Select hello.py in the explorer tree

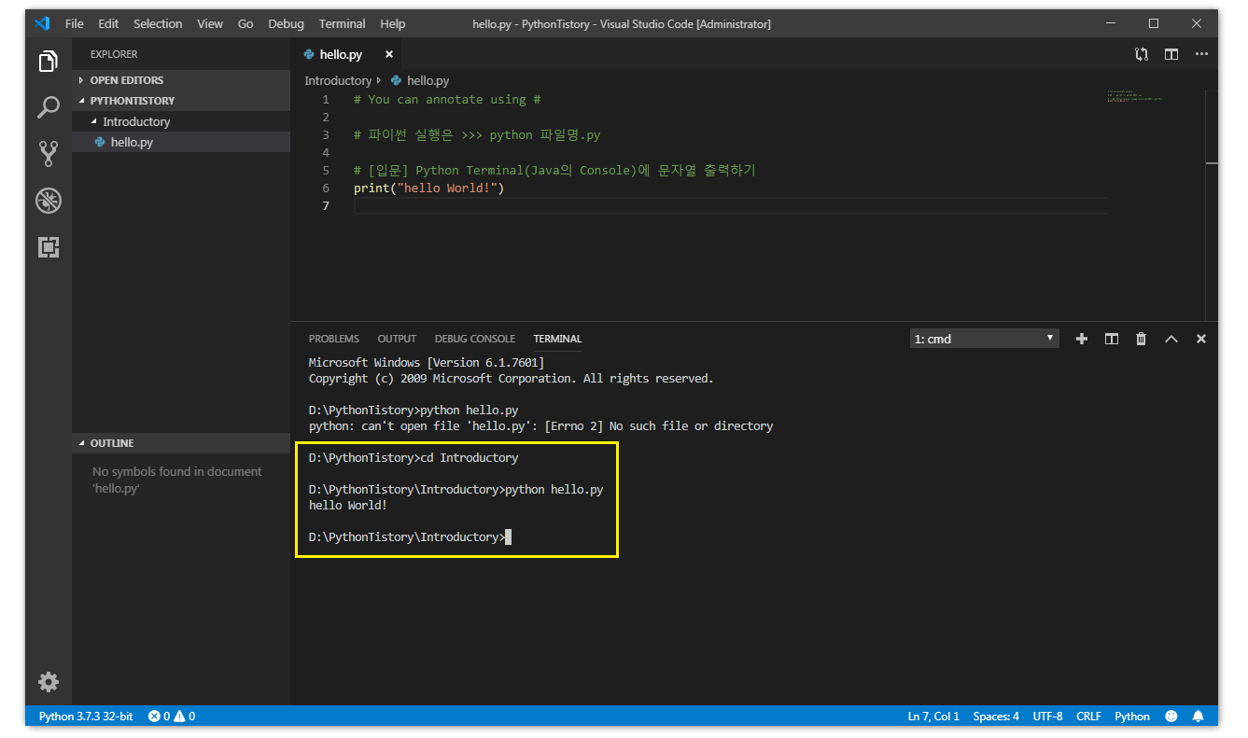[181, 142]
